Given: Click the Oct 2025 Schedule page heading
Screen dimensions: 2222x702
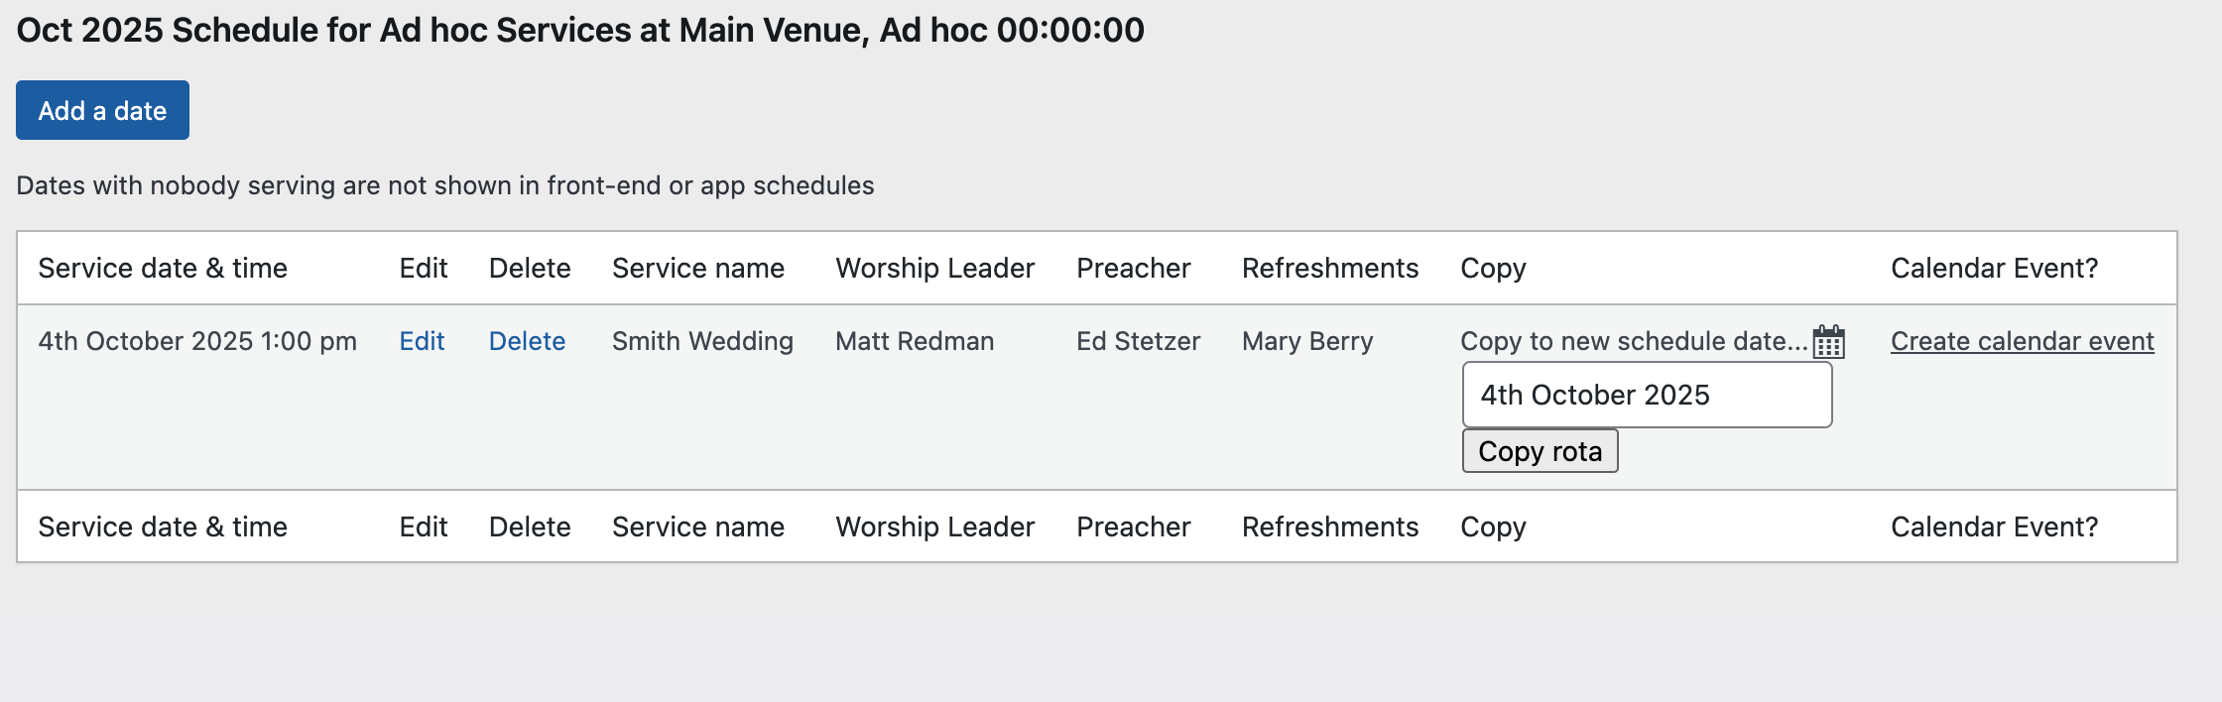Looking at the screenshot, I should tap(580, 30).
